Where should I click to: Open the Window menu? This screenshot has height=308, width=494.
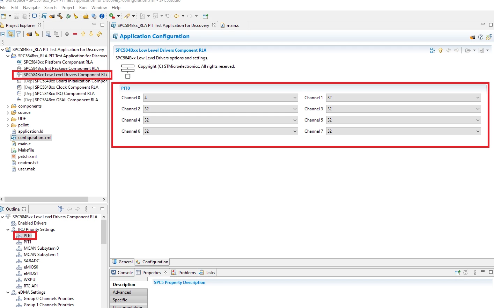tap(99, 7)
